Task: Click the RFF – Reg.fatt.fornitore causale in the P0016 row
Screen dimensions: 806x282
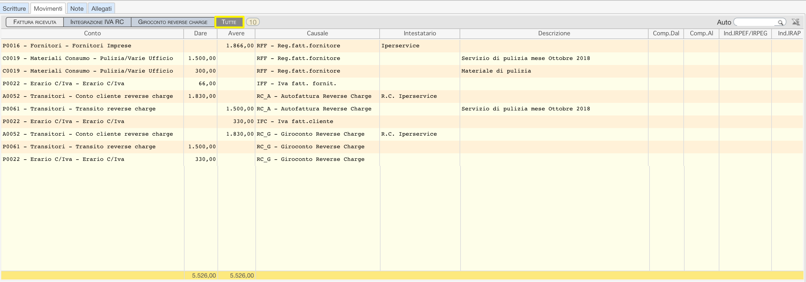Action: tap(298, 46)
